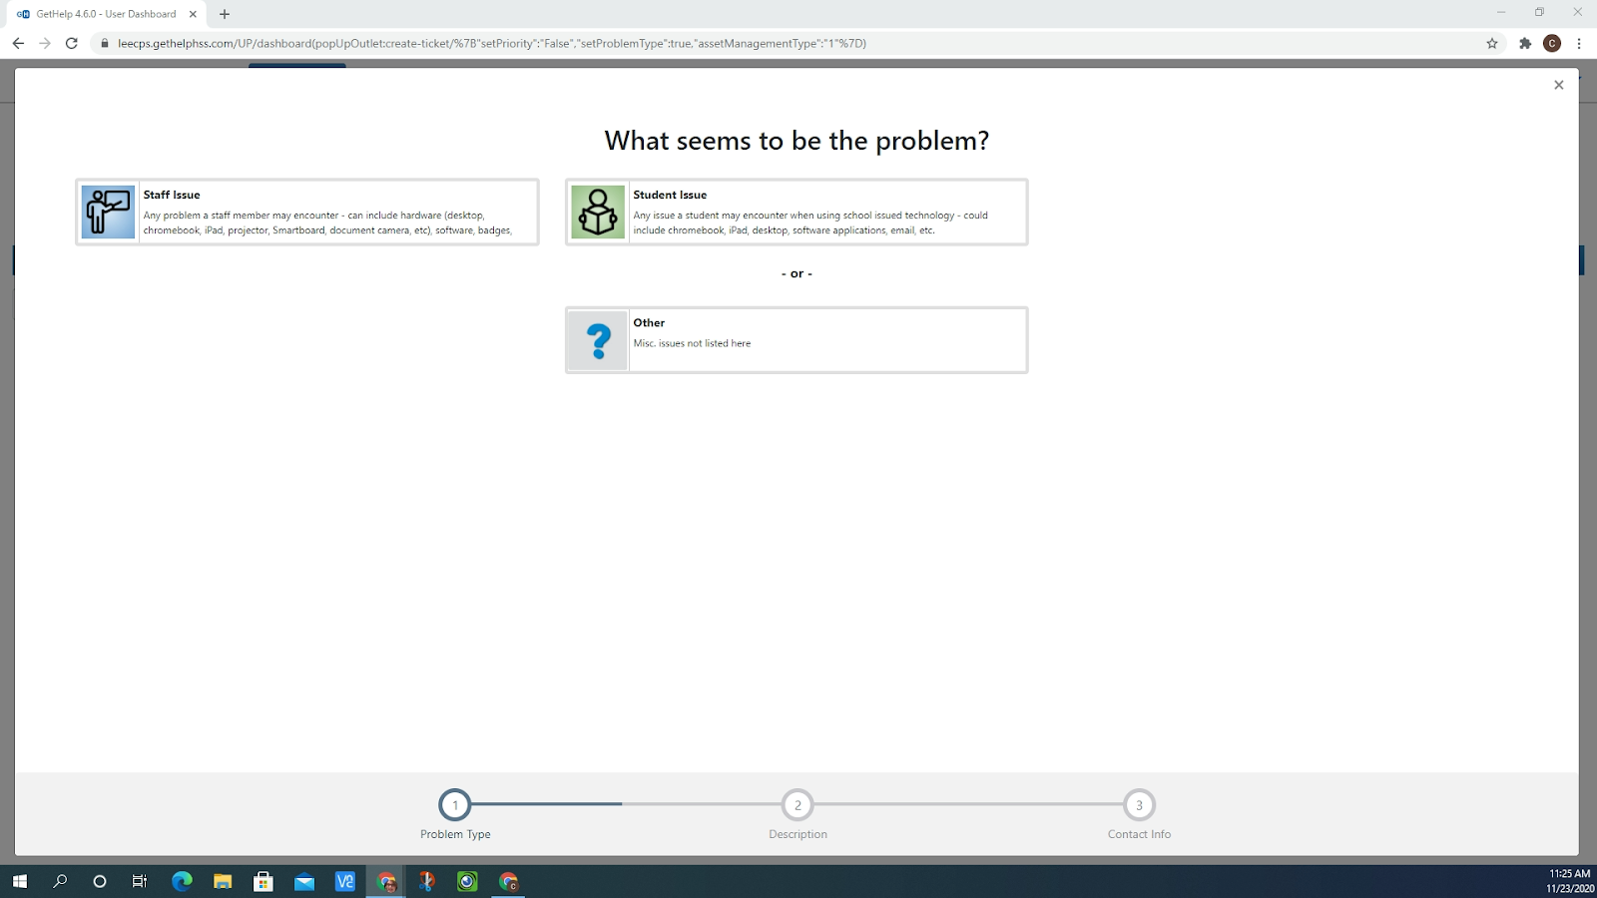Close the create-ticket dialog with X
The height and width of the screenshot is (898, 1597).
click(1558, 85)
